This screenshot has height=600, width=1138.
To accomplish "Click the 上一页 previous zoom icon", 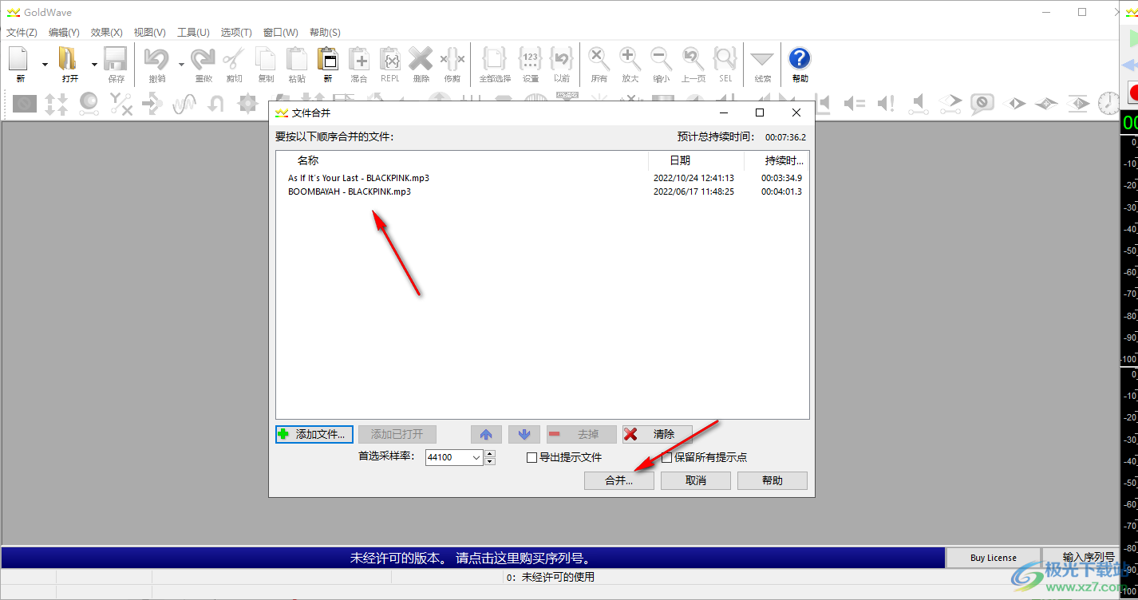I will pos(693,60).
